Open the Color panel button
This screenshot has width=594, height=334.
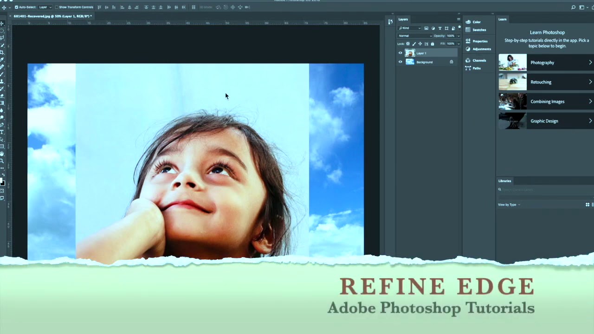pyautogui.click(x=473, y=22)
